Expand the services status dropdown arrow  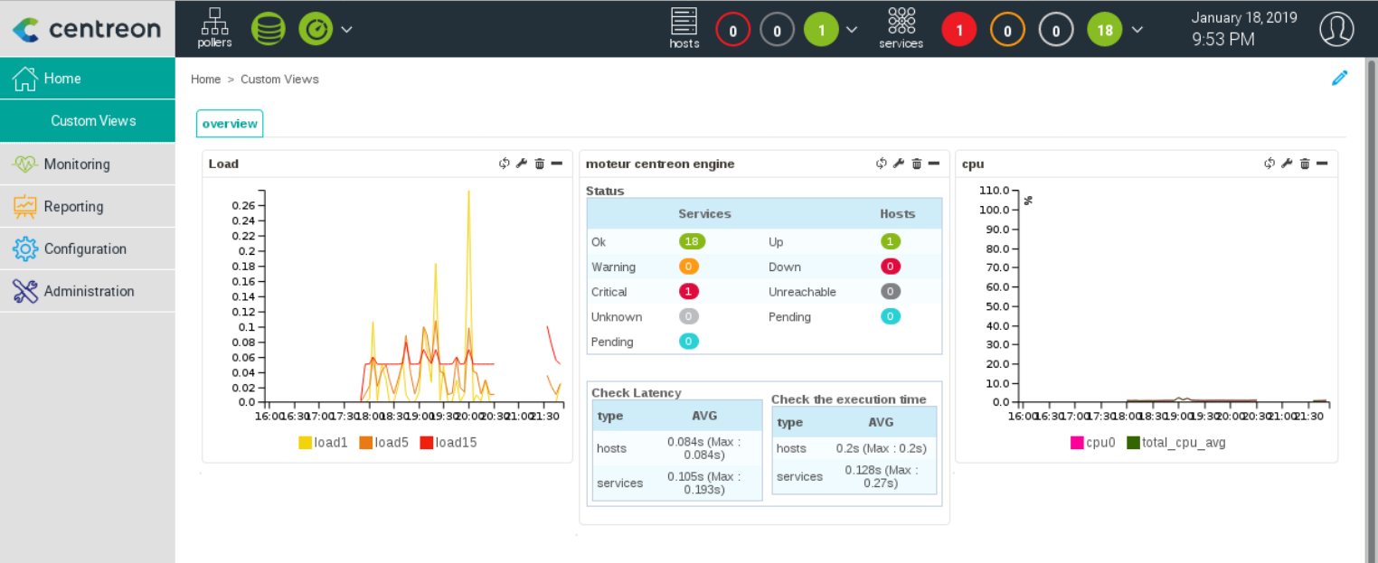pyautogui.click(x=1137, y=30)
